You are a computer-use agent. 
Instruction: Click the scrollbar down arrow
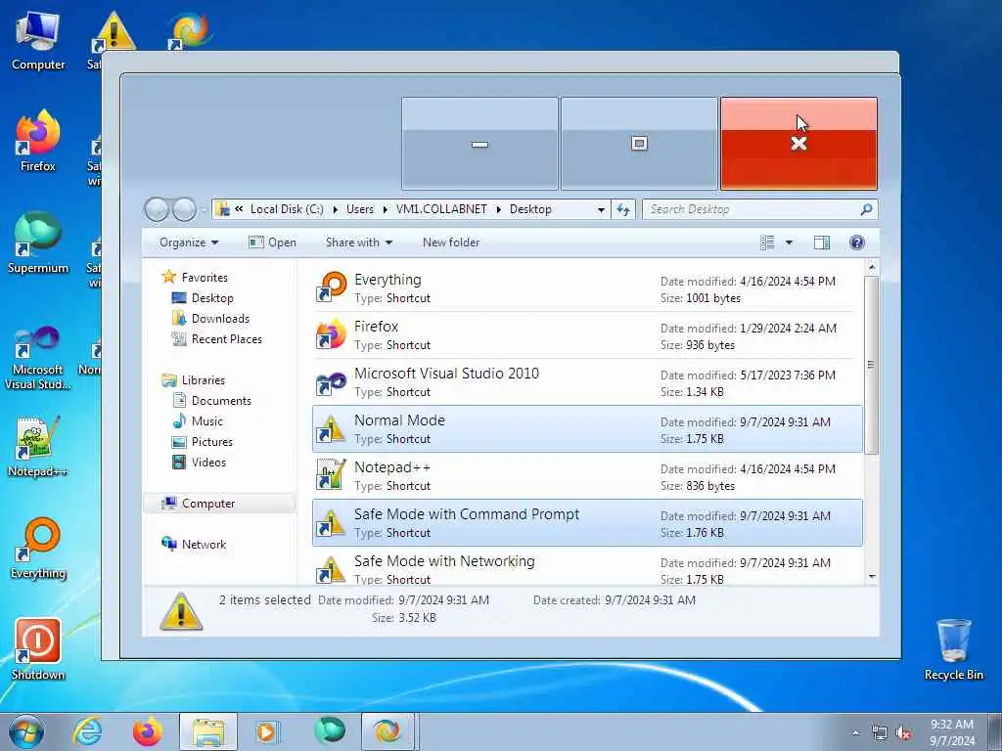click(872, 577)
